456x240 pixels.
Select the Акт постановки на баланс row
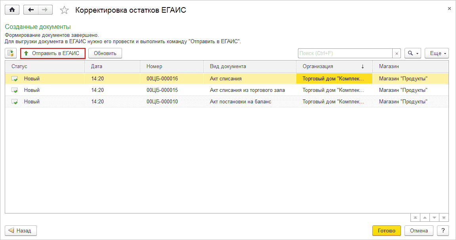pos(240,102)
